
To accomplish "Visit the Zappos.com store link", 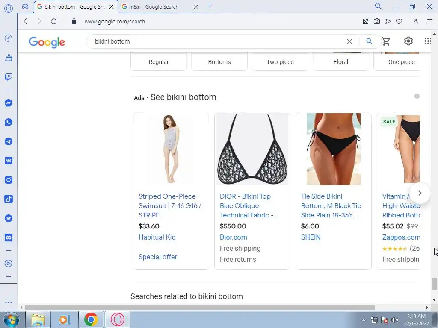I will (x=401, y=237).
